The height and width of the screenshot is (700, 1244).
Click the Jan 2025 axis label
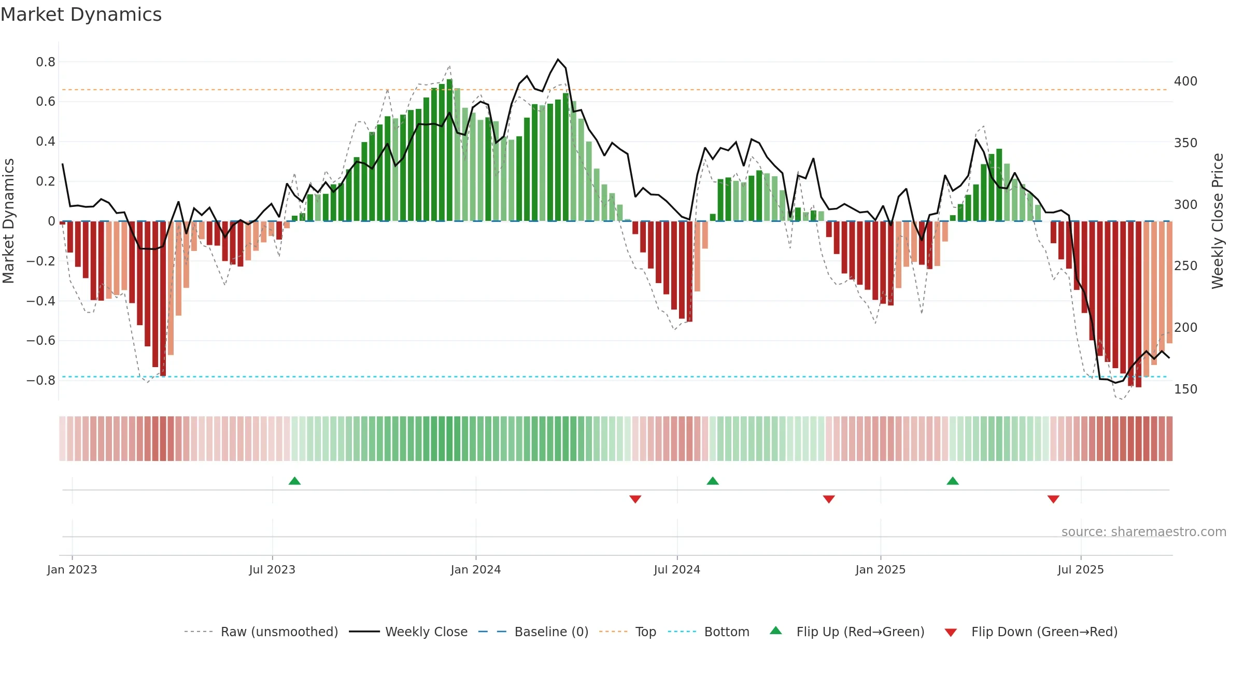881,569
